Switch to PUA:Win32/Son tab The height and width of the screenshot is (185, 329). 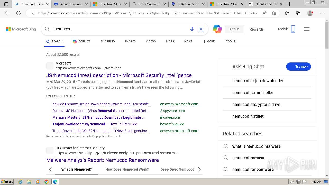[x=188, y=4]
